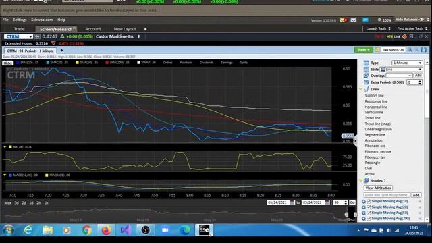This screenshot has width=432, height=243.
Task: Open Internet Explorer from the taskbar
Action: click(x=28, y=230)
